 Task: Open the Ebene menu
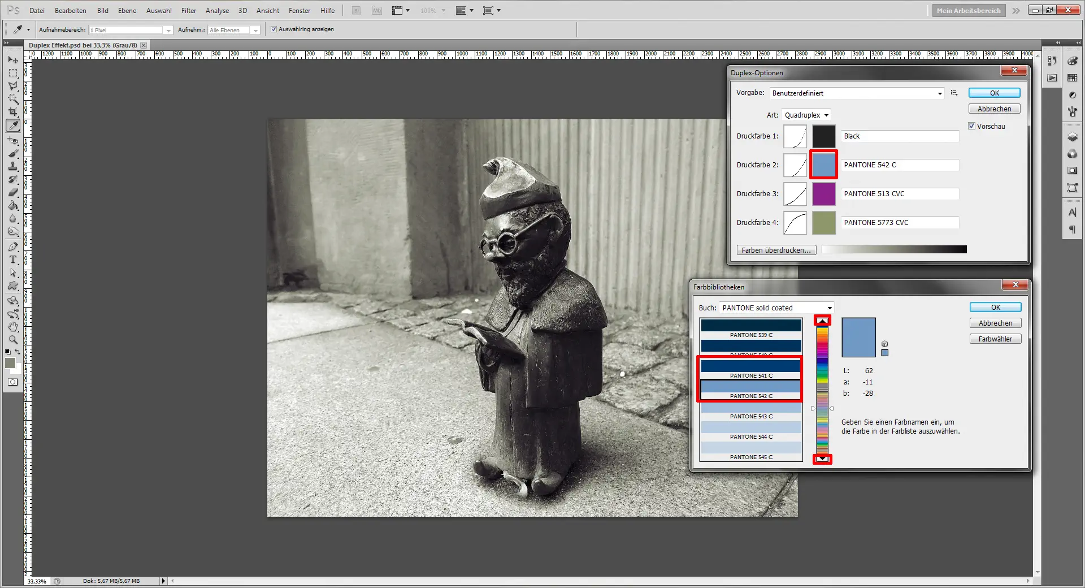tap(127, 10)
